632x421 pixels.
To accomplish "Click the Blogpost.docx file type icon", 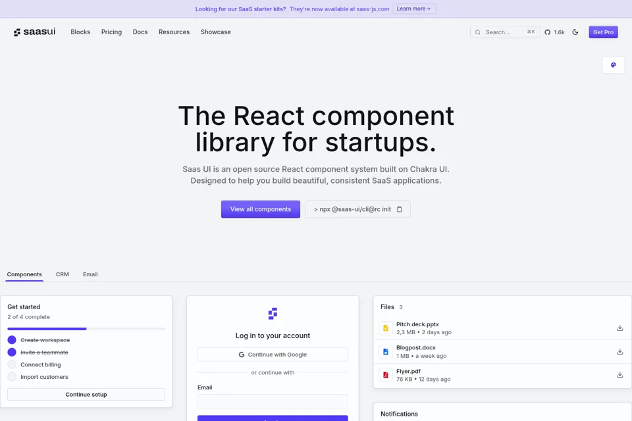I will tap(386, 352).
